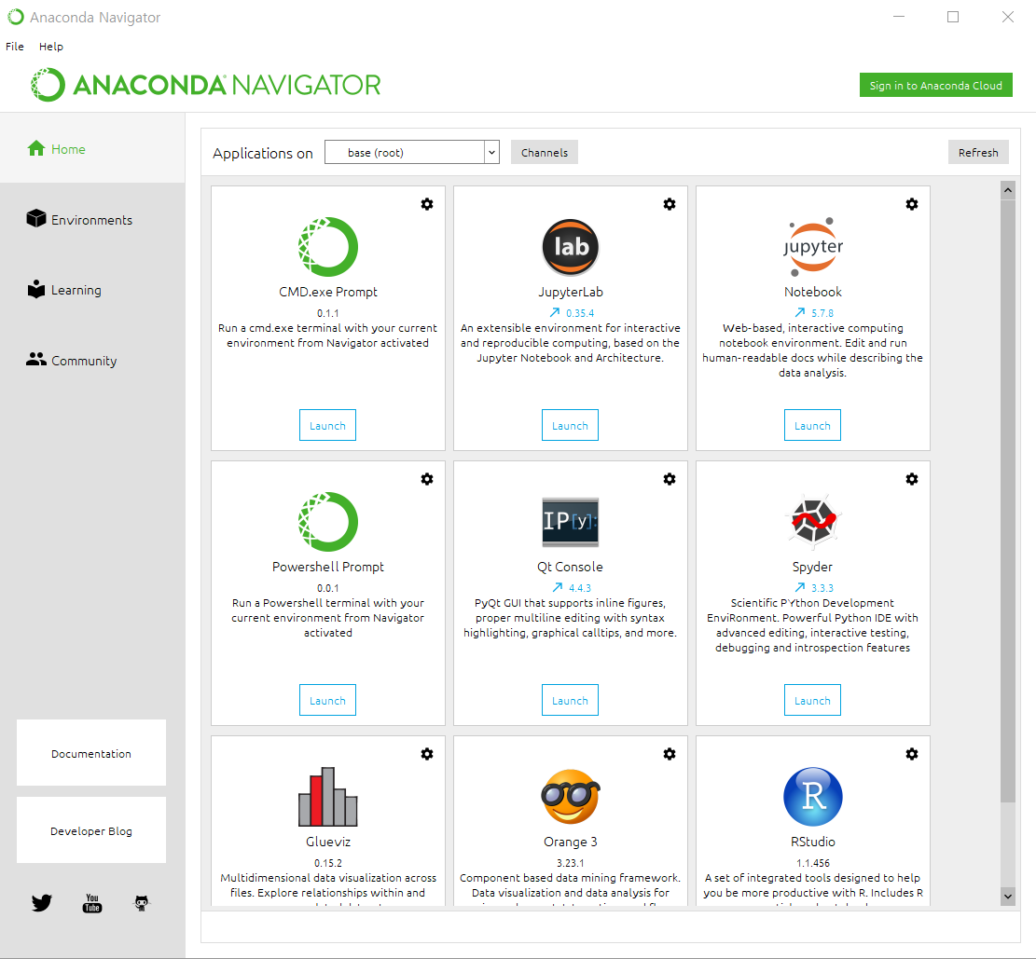
Task: Launch CMD.exe Prompt
Action: click(327, 425)
